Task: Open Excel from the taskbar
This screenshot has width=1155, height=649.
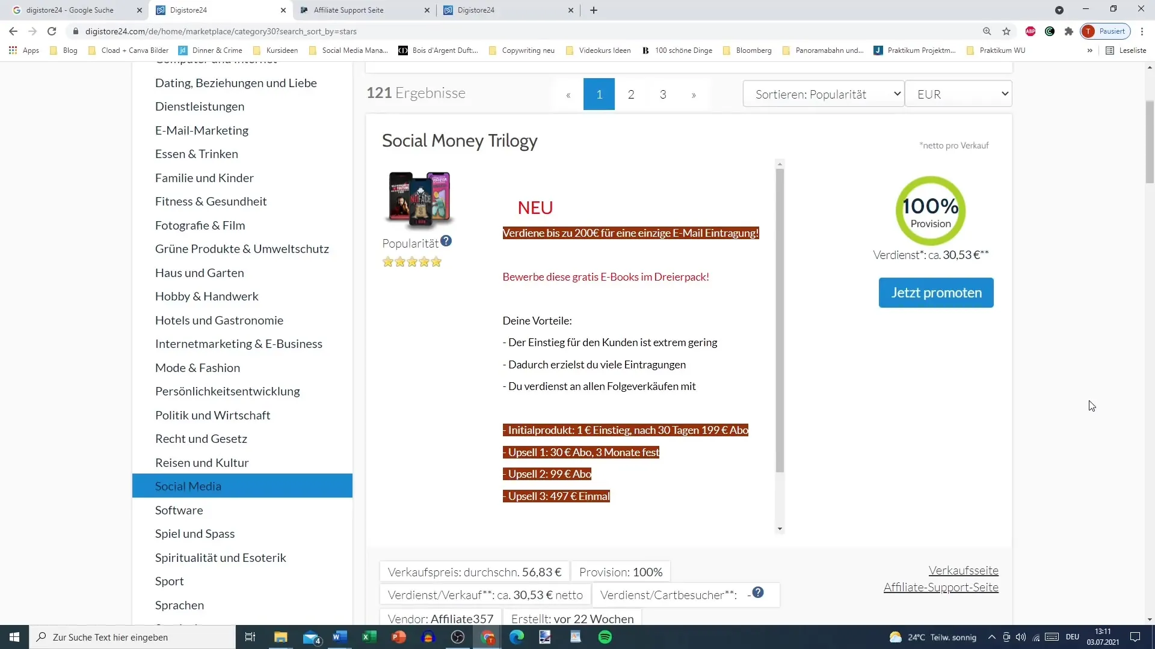Action: (x=369, y=637)
